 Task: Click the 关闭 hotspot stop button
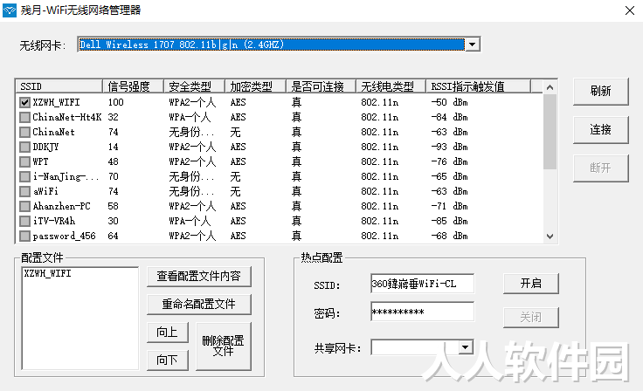point(531,317)
